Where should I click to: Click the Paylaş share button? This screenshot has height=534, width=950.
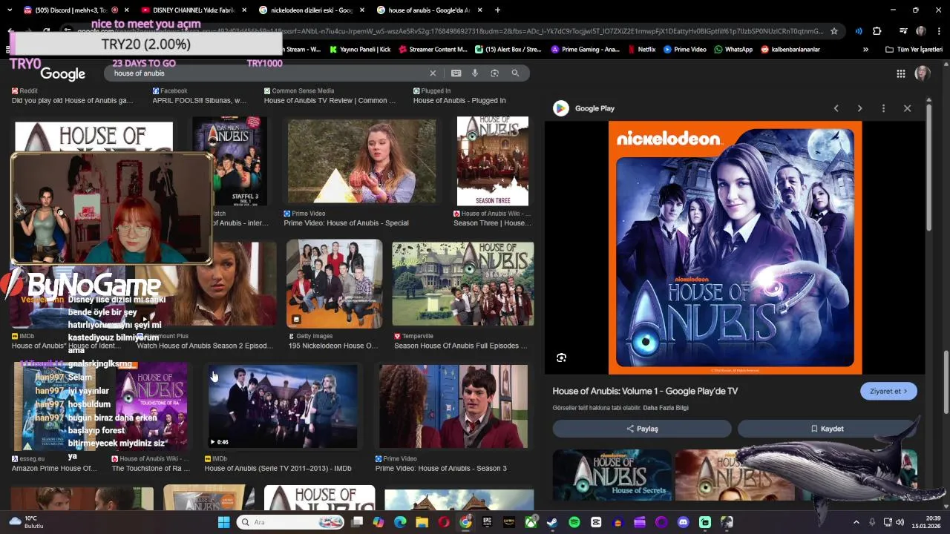tap(642, 429)
